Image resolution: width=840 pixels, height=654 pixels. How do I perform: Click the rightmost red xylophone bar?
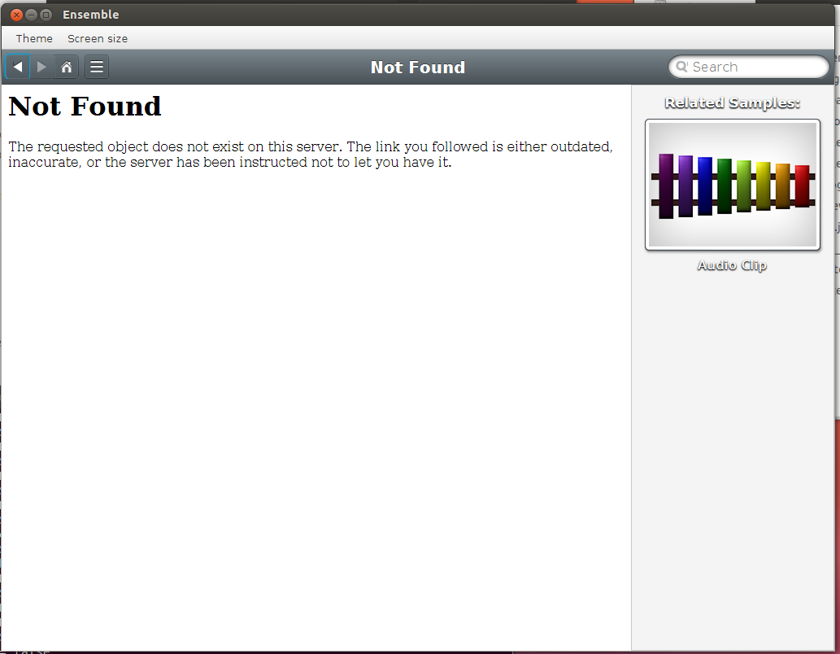[802, 186]
